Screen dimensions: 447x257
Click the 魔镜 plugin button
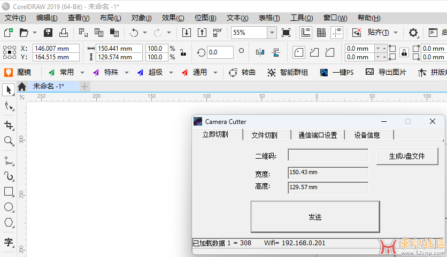coord(18,73)
